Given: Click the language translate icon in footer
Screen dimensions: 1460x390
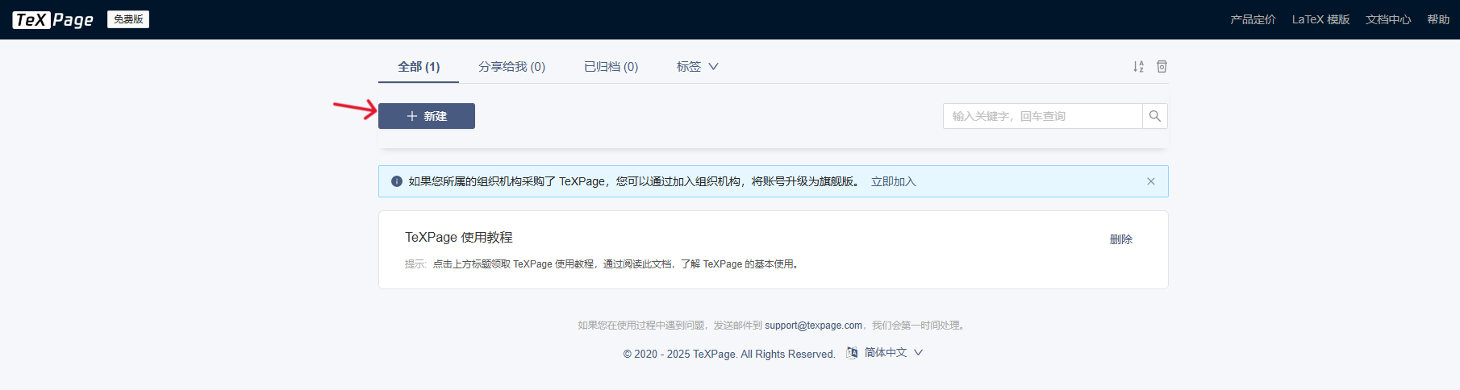Looking at the screenshot, I should pos(852,353).
